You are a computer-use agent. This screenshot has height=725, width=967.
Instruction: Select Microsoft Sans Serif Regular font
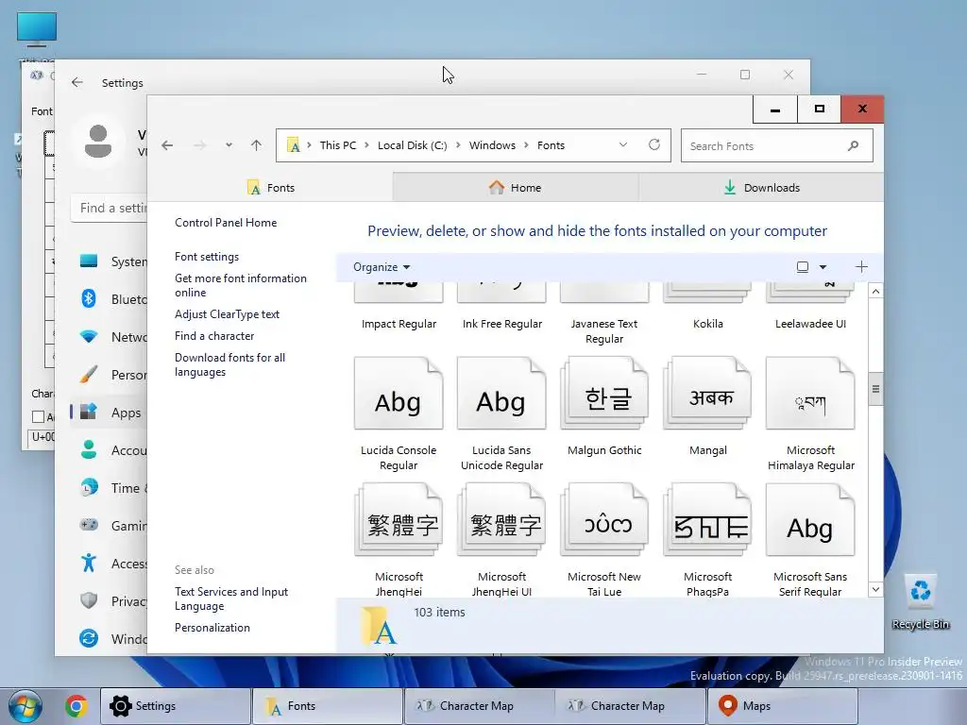[810, 539]
